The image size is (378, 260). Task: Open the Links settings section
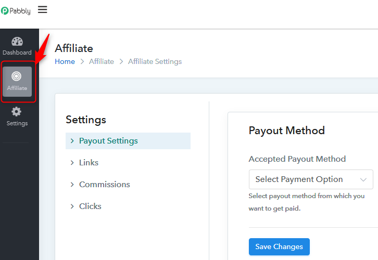click(89, 163)
